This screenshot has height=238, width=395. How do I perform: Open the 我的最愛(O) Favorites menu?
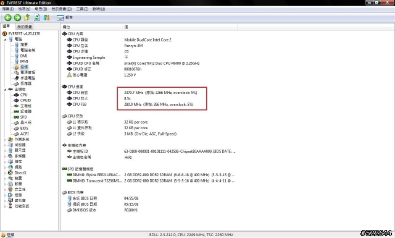62,9
